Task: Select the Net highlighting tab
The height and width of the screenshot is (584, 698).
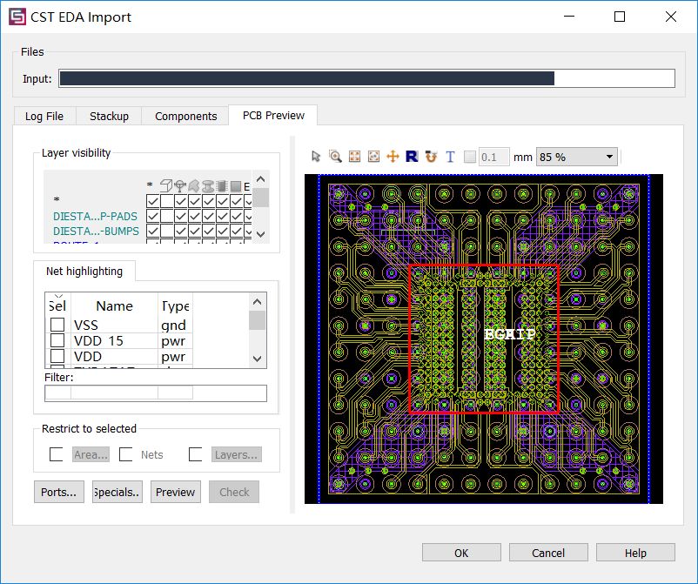Action: click(x=84, y=271)
